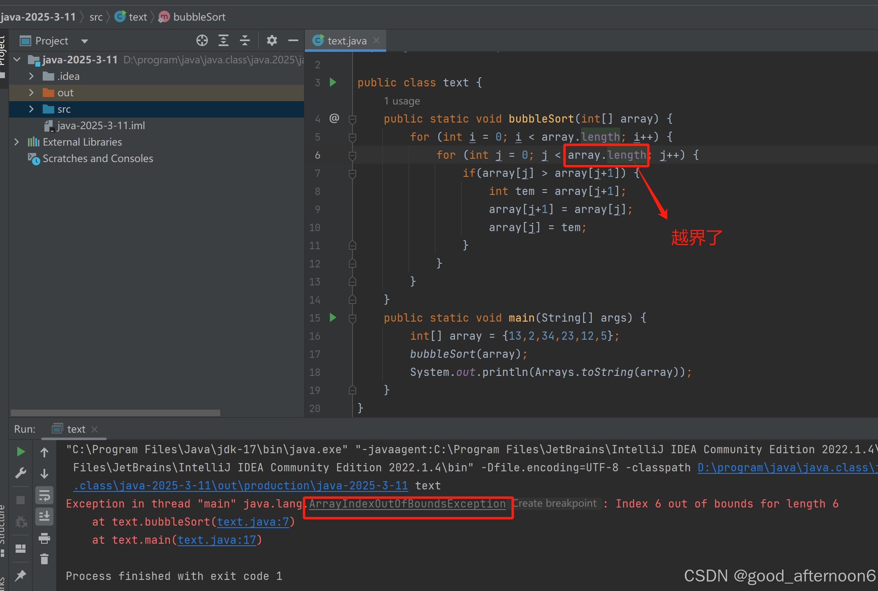Screen dimensions: 878x591
Task: Open the Project view dropdown
Action: pyautogui.click(x=84, y=40)
